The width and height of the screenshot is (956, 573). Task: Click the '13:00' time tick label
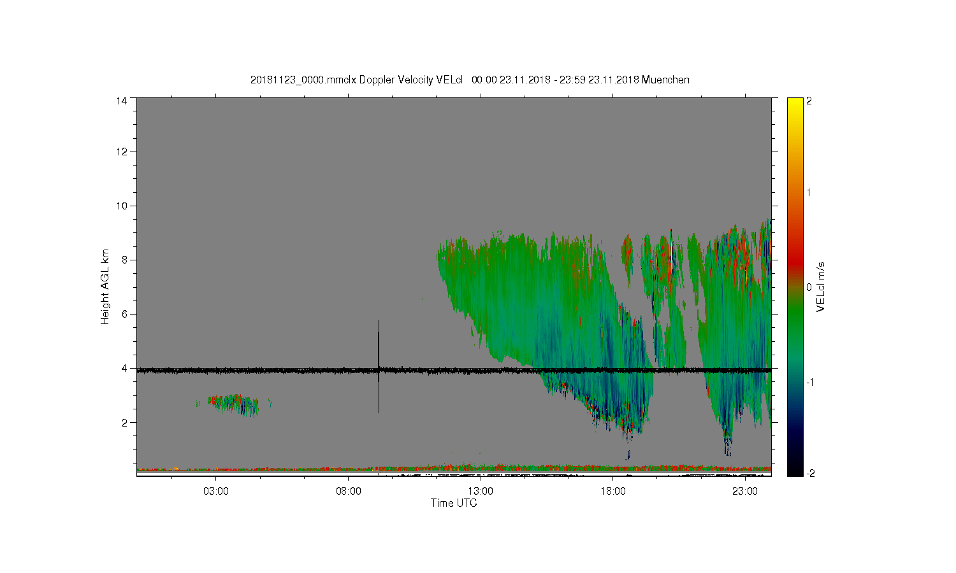(x=481, y=492)
